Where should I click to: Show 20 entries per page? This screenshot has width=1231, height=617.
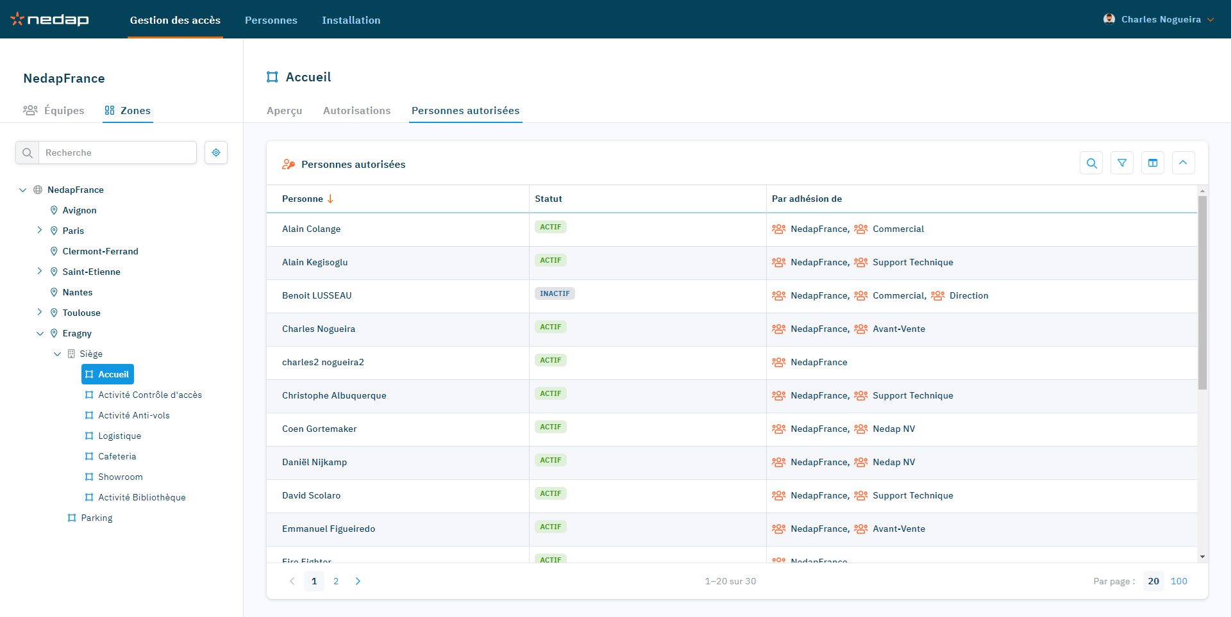pyautogui.click(x=1153, y=581)
